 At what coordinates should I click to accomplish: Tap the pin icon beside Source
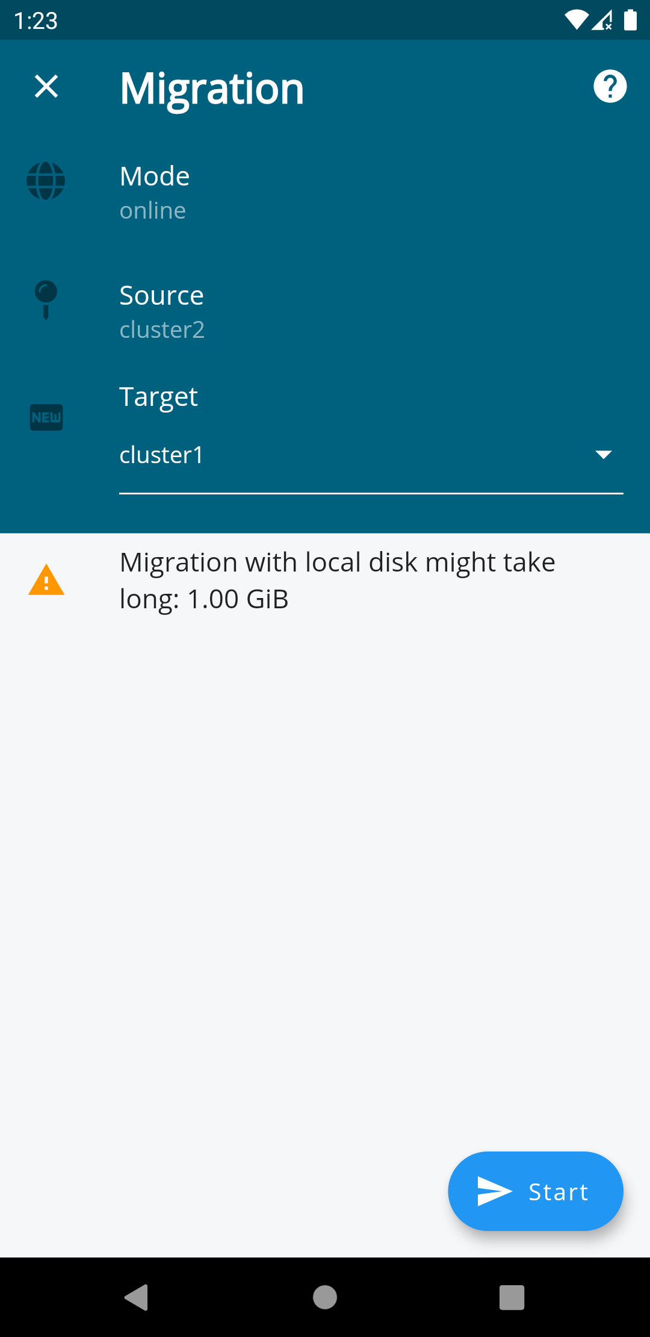point(46,300)
